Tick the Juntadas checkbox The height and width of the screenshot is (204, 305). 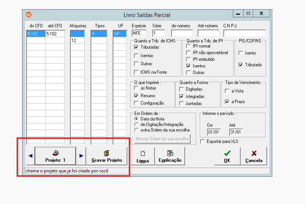[181, 103]
